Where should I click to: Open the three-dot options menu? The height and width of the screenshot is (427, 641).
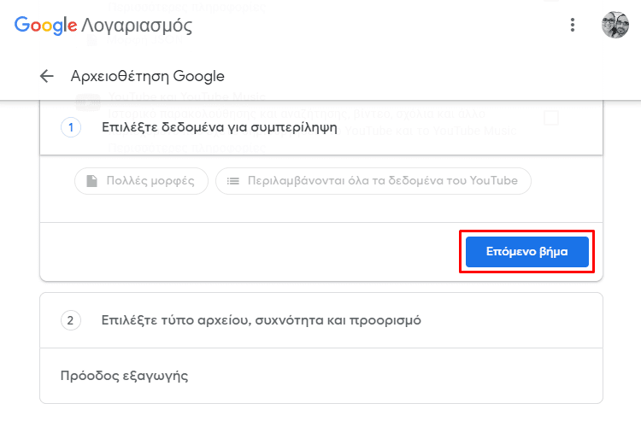pyautogui.click(x=573, y=25)
